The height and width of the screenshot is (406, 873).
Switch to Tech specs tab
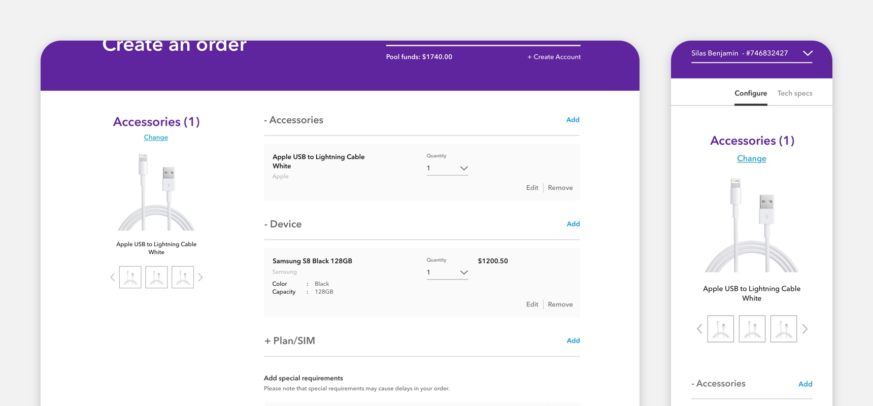[x=795, y=93]
